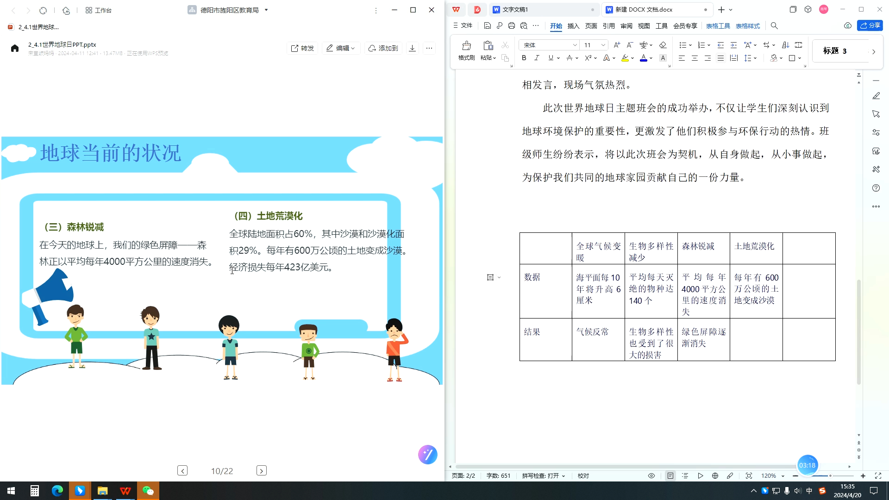Open the find and search icon on ribbon

click(774, 26)
